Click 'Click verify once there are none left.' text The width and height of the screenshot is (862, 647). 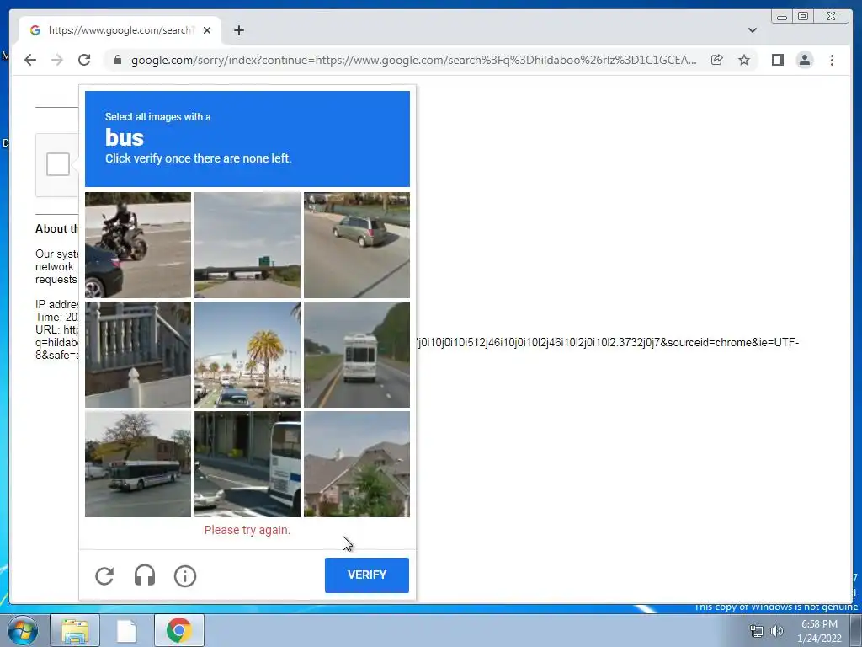pos(199,158)
